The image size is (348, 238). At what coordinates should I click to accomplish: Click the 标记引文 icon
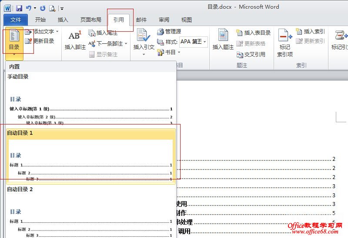point(341,35)
